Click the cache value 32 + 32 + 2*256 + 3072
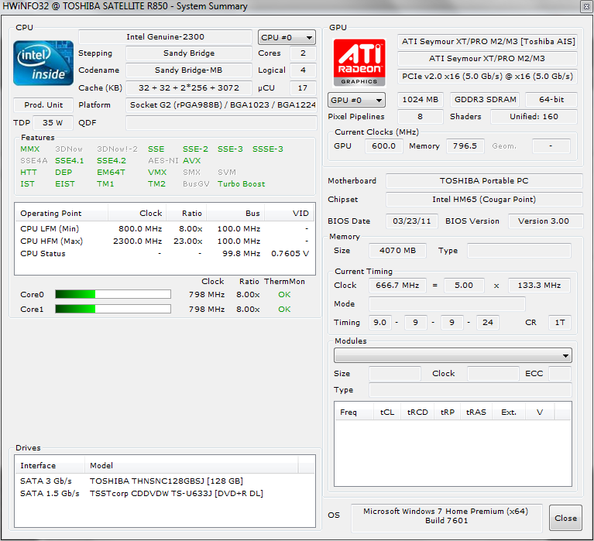594x541 pixels. [x=189, y=87]
